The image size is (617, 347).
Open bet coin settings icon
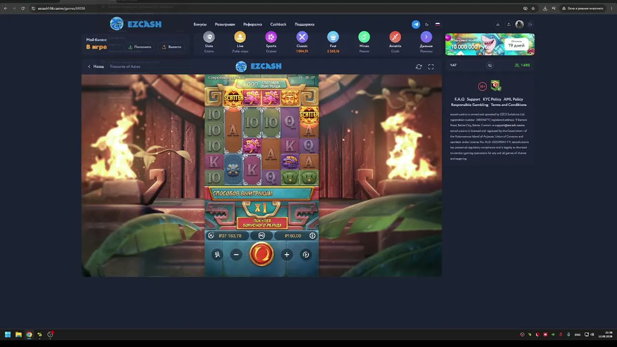[x=312, y=236]
